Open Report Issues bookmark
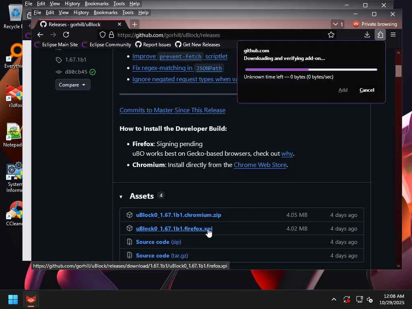The image size is (412, 309). click(153, 44)
